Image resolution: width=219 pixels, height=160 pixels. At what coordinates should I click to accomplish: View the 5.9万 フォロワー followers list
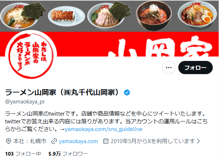pos(68,154)
